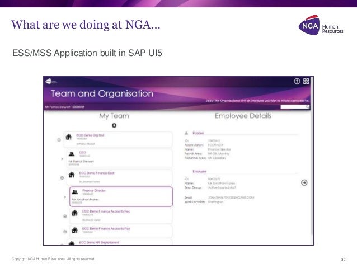
Task: Click the Personnel Area value UK Subsidiary
Action: coord(217,158)
